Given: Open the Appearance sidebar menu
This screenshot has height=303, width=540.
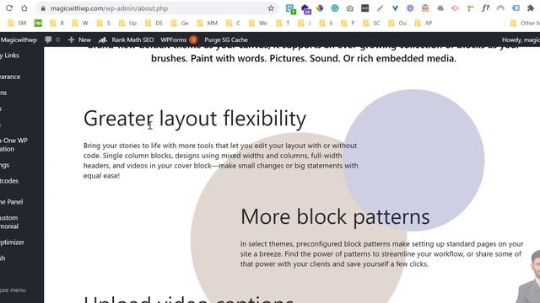Looking at the screenshot, I should (x=10, y=77).
